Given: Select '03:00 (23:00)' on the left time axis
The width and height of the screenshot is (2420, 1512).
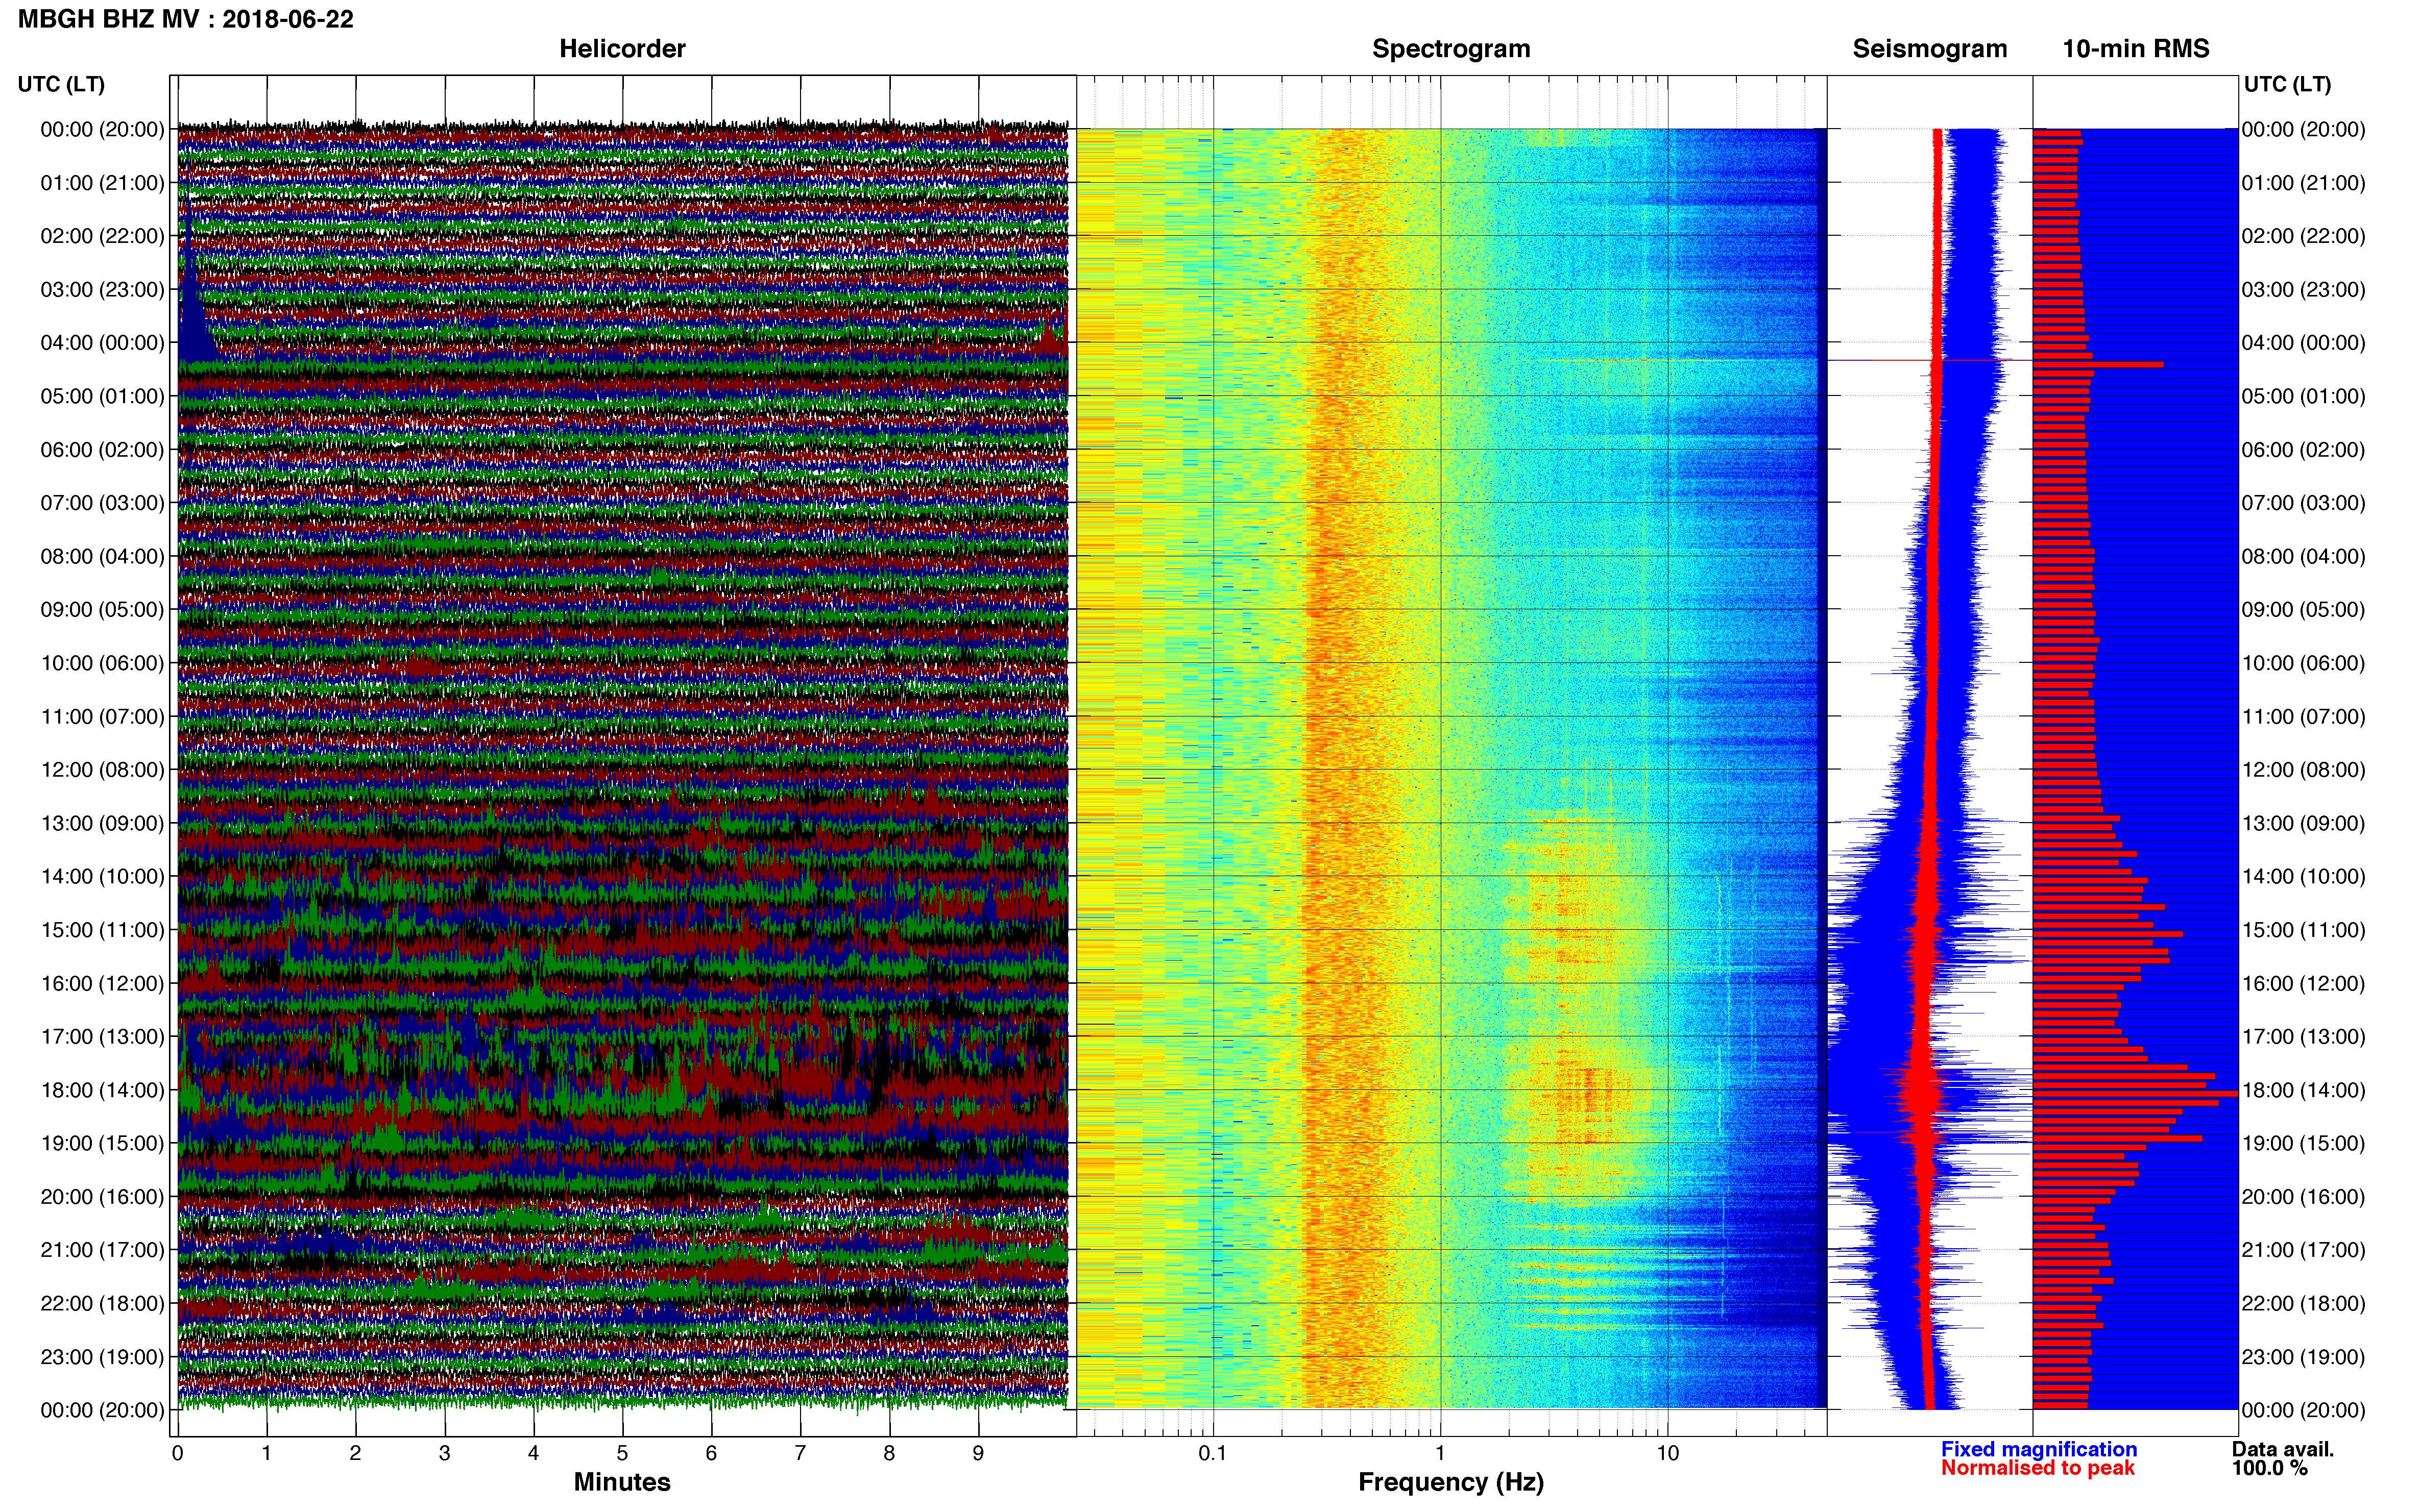Looking at the screenshot, I should point(102,290).
